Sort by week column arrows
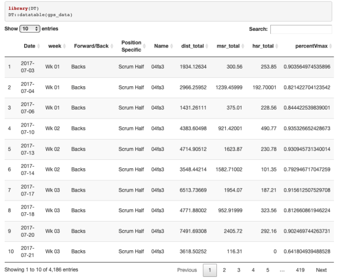The height and width of the screenshot is (279, 339). click(64, 46)
